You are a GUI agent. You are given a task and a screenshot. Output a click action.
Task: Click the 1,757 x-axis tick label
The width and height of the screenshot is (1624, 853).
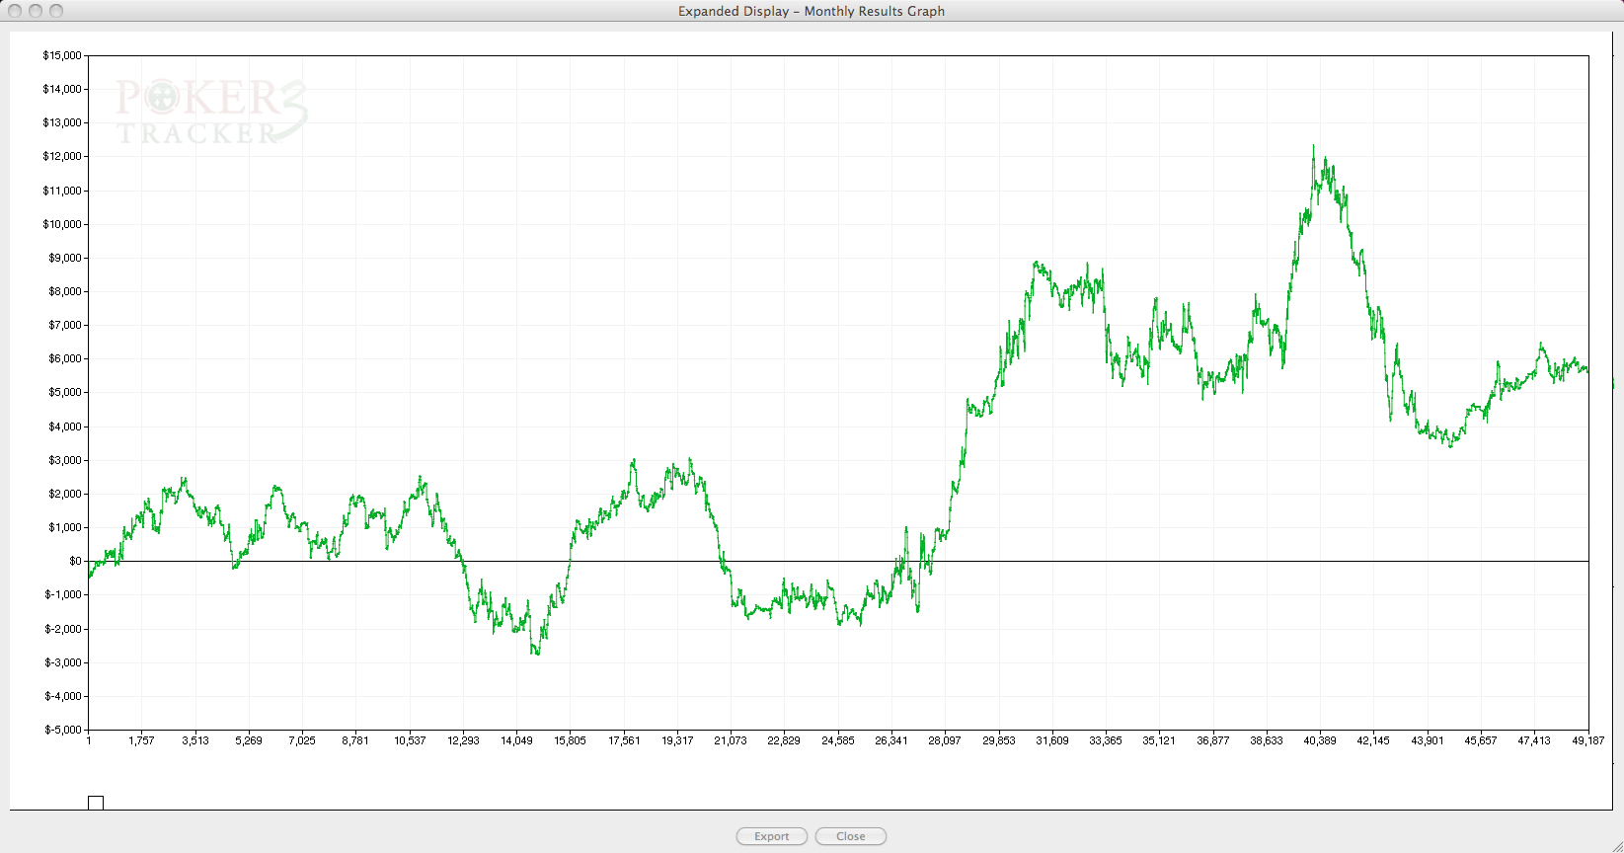point(141,740)
